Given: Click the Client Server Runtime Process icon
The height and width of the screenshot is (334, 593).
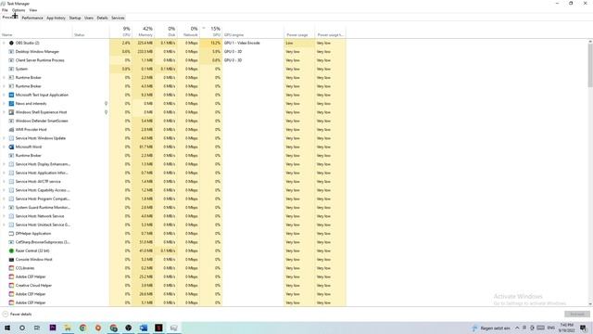Looking at the screenshot, I should coord(11,60).
